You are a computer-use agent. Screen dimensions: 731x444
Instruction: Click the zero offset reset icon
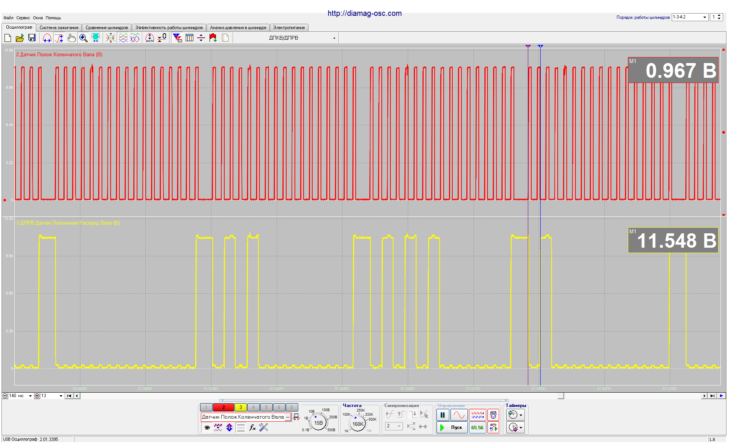pos(162,38)
